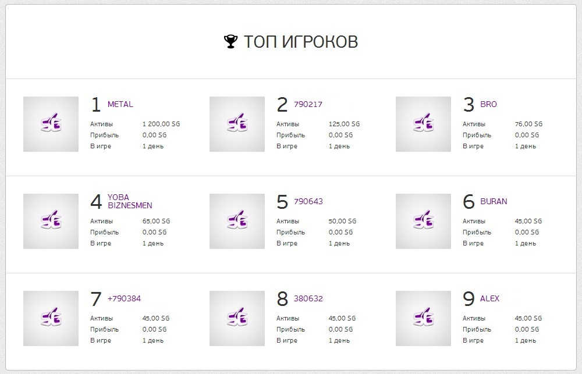Click the trophy icon beside ТОП ИГРОКОВ
The height and width of the screenshot is (374, 582).
click(x=230, y=41)
